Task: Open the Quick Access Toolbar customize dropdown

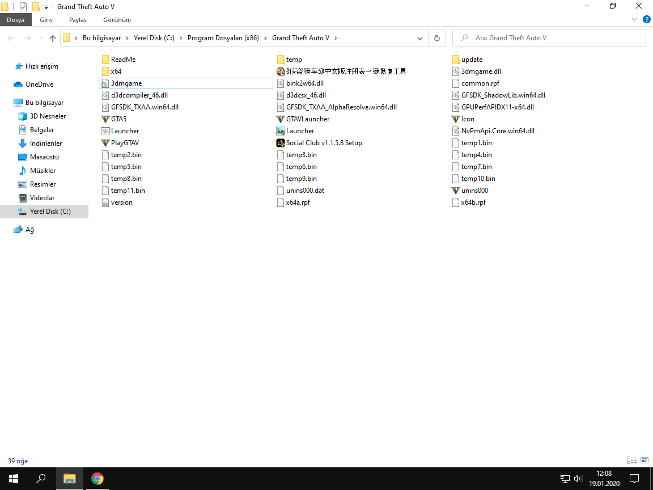Action: tap(46, 7)
